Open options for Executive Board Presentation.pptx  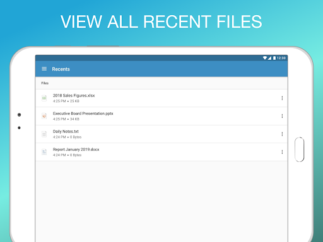point(282,116)
